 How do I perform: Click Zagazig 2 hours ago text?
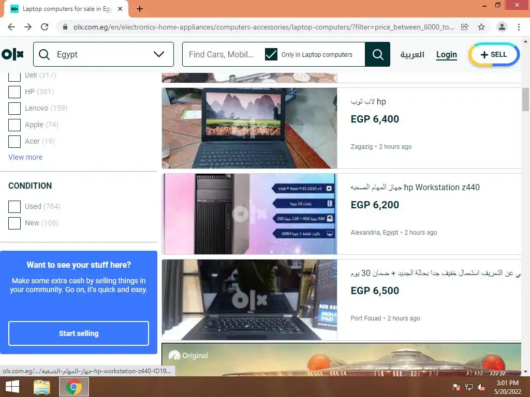pos(381,147)
